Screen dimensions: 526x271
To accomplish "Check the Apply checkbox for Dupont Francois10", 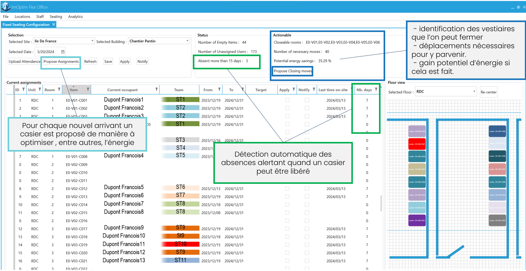I will pyautogui.click(x=287, y=237).
